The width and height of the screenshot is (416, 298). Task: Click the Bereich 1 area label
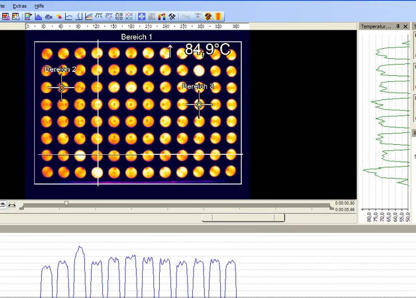coord(137,37)
